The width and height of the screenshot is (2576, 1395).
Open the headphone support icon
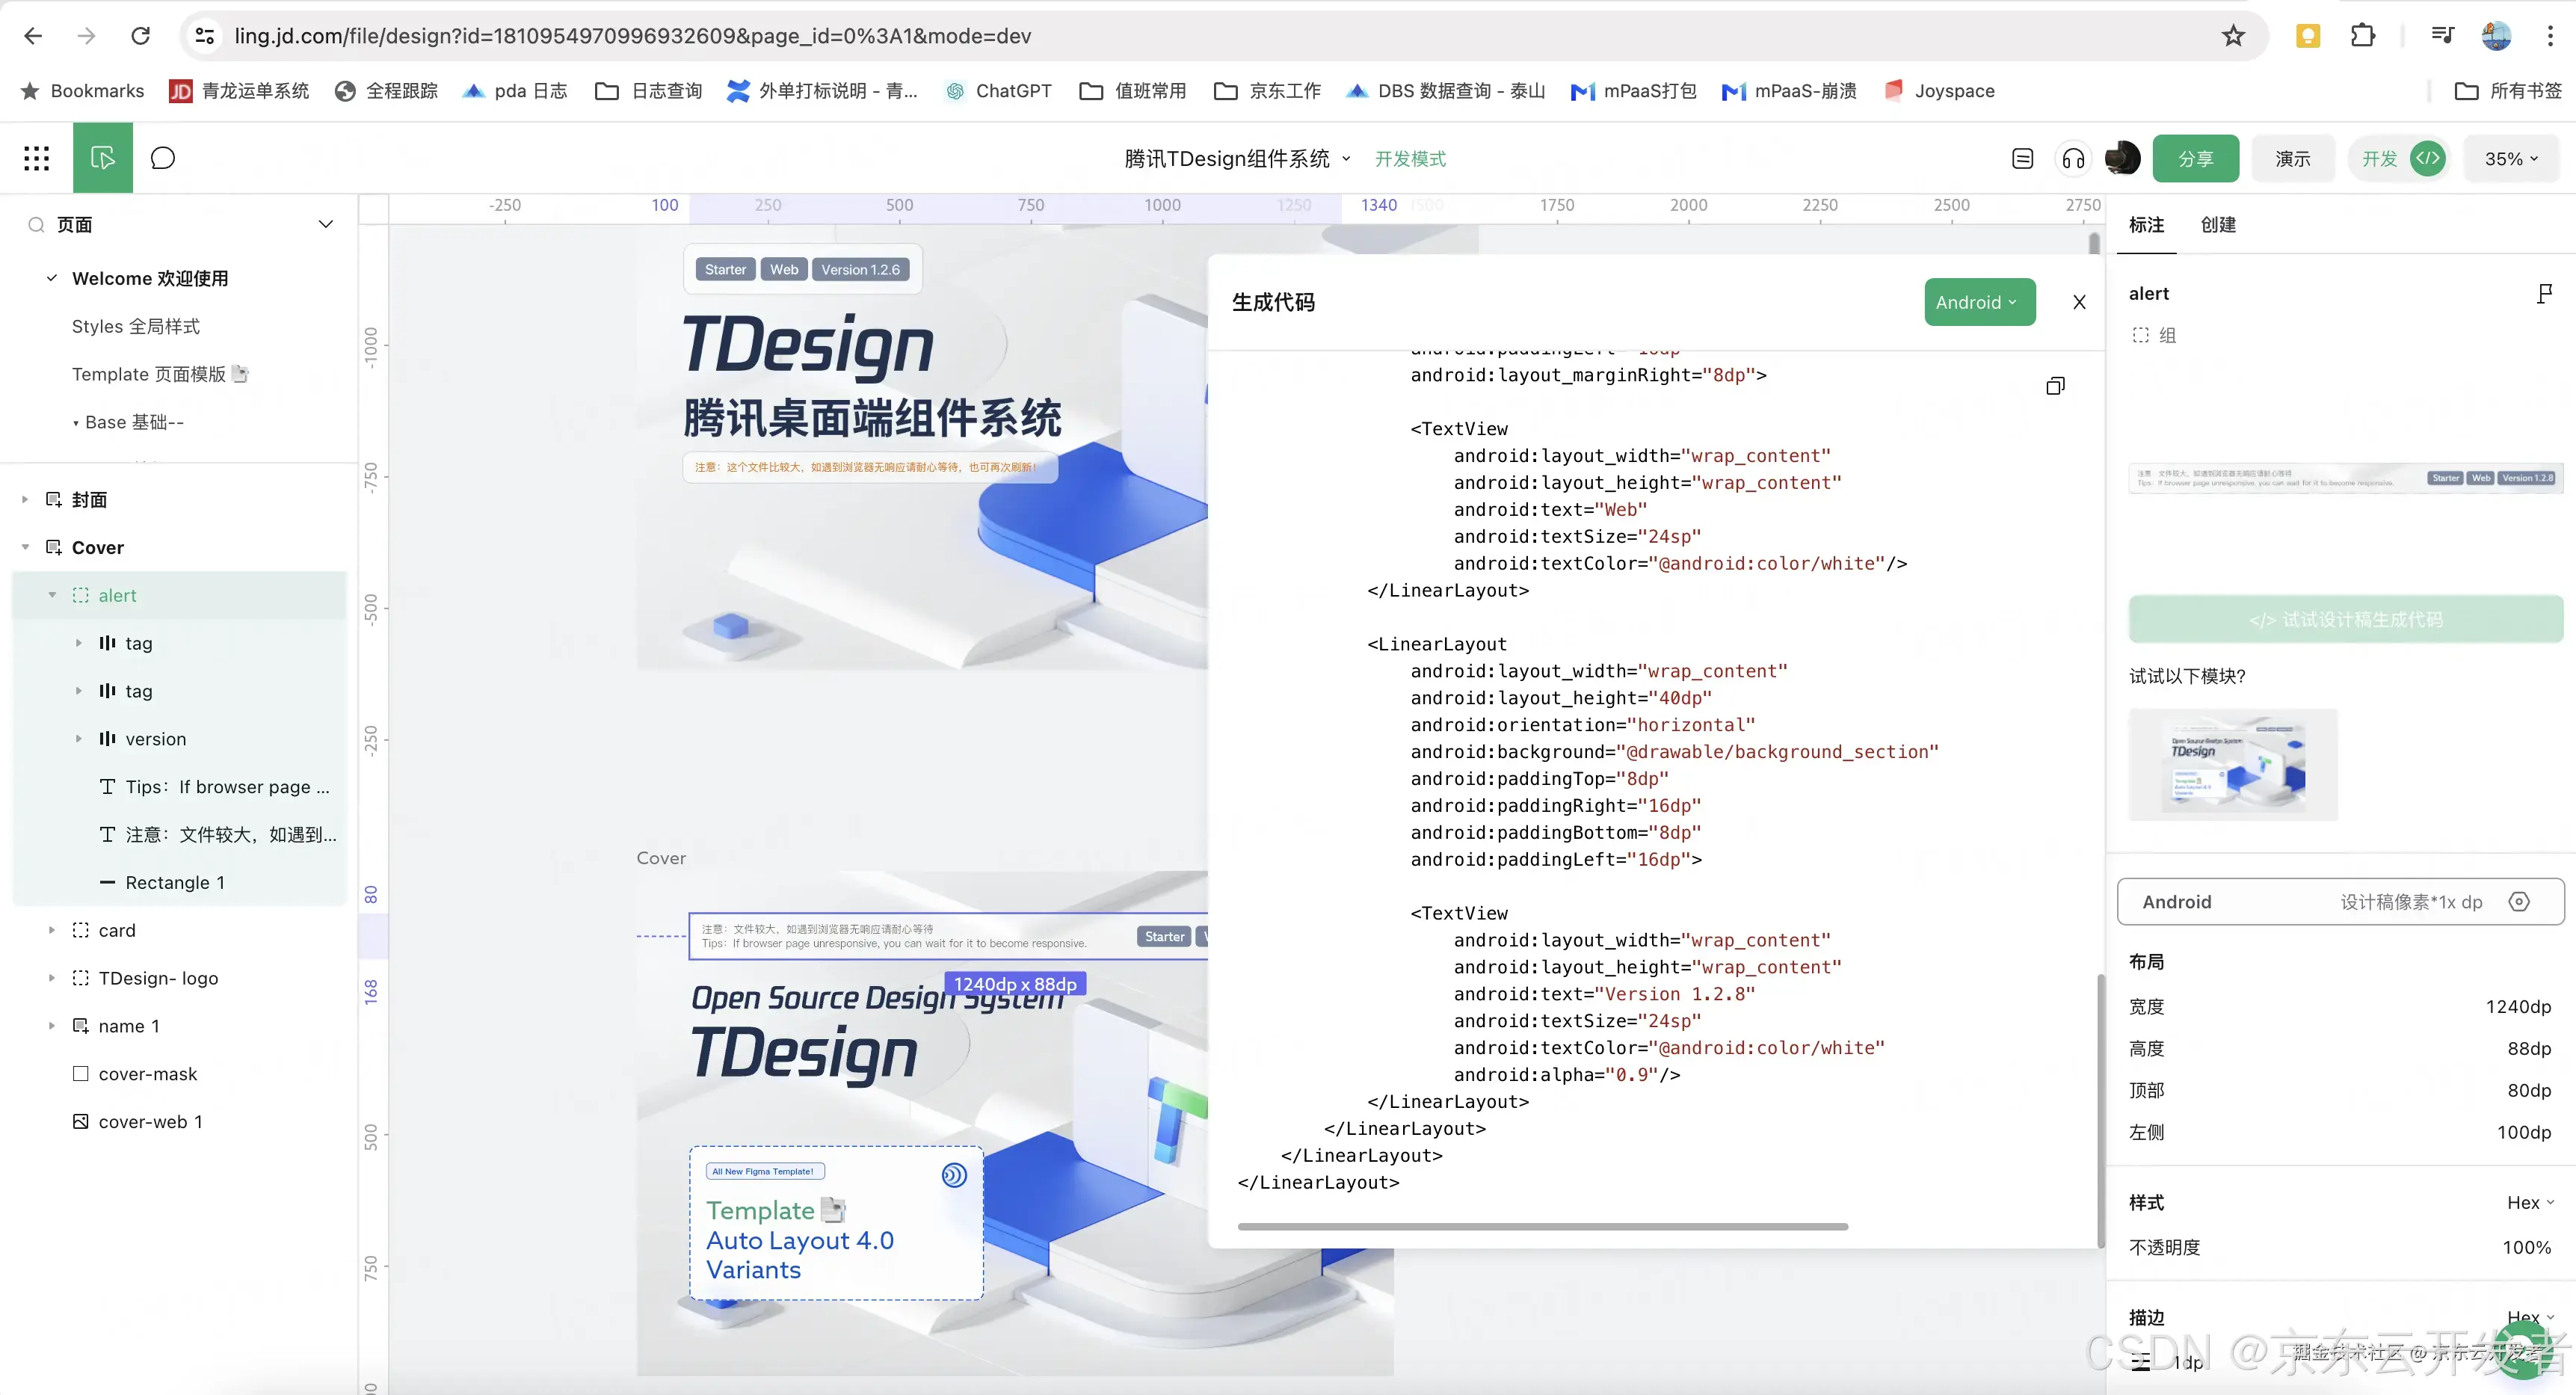[x=2073, y=159]
